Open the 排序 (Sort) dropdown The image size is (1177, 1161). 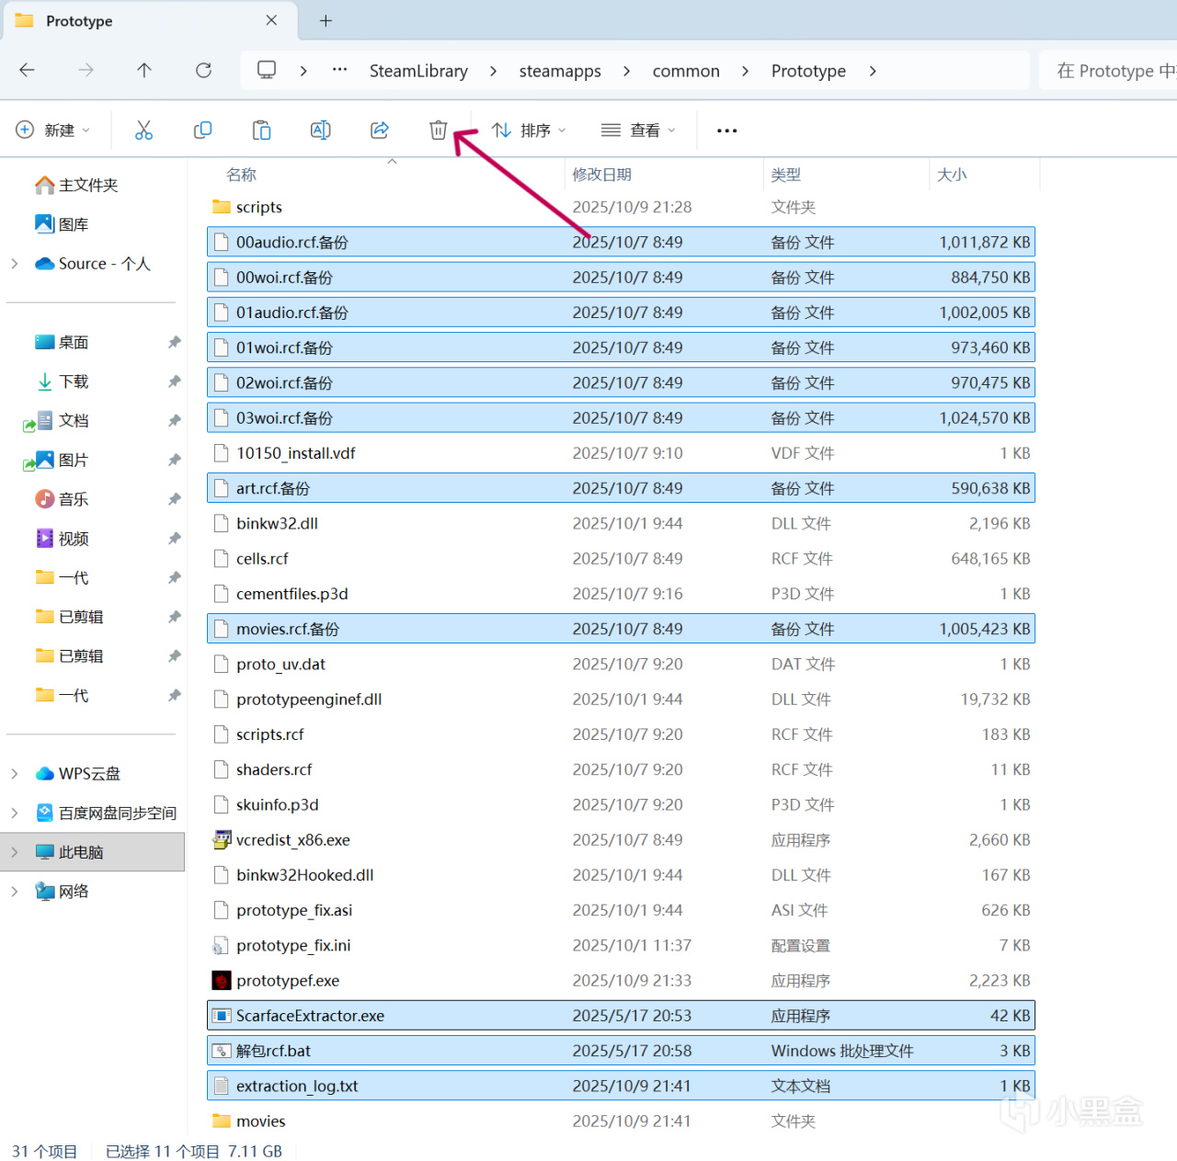pos(529,131)
